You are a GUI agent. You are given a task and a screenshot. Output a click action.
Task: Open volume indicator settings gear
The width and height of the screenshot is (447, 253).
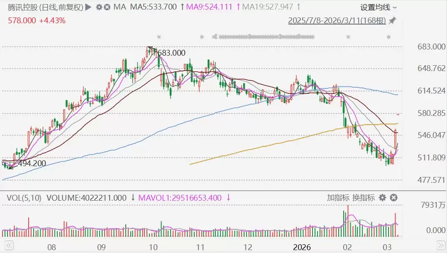point(382,198)
